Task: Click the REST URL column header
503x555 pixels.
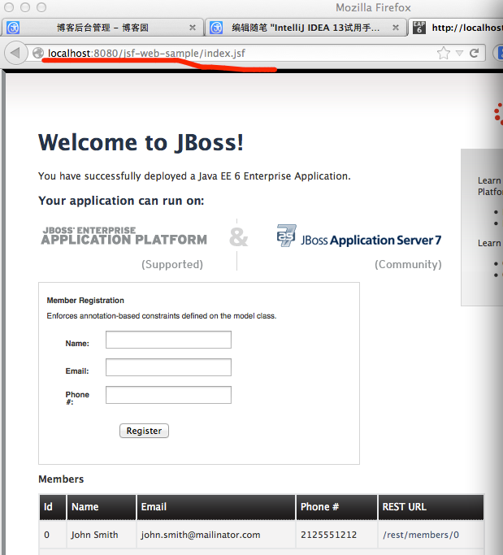Action: coord(431,507)
